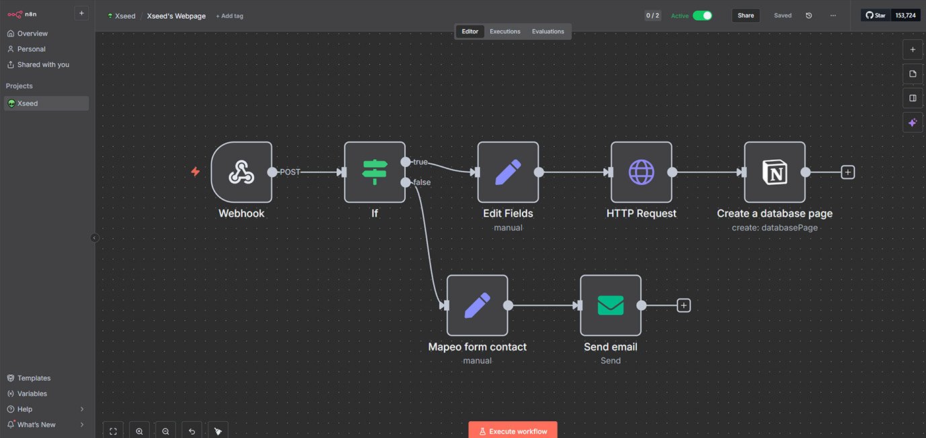Open the AI assistant sparkle icon
The width and height of the screenshot is (926, 438).
pos(913,122)
